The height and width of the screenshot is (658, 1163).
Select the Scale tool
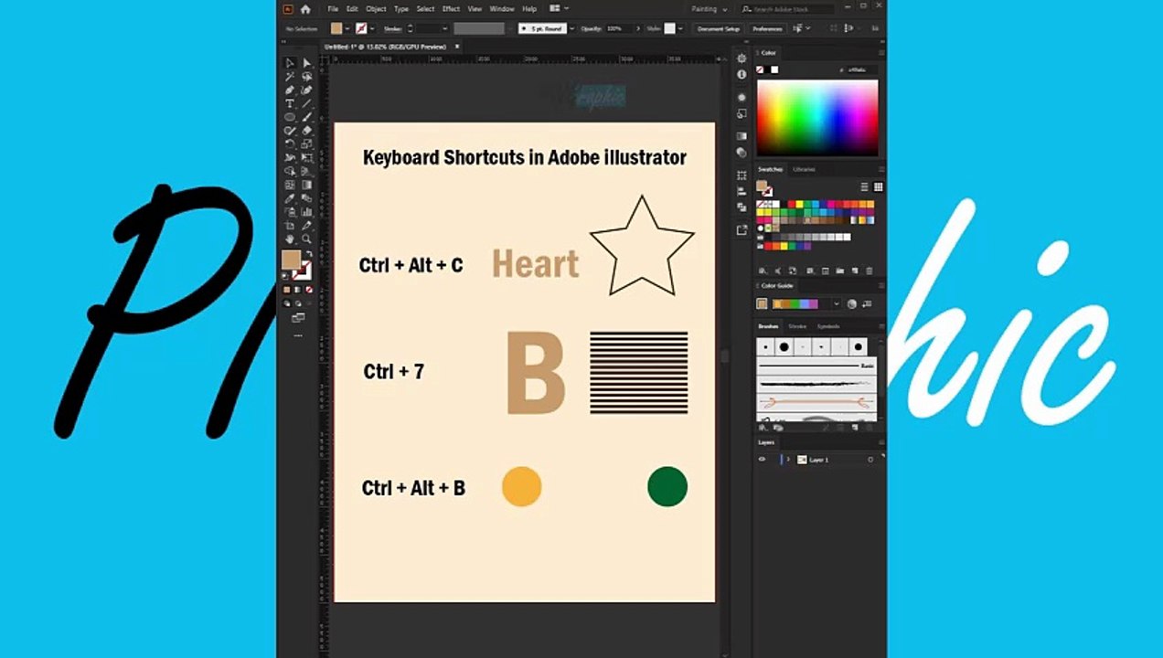click(306, 144)
